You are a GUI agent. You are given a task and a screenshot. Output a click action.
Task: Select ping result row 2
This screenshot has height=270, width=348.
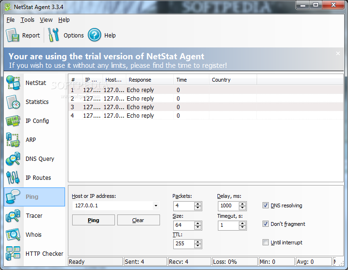click(206, 99)
